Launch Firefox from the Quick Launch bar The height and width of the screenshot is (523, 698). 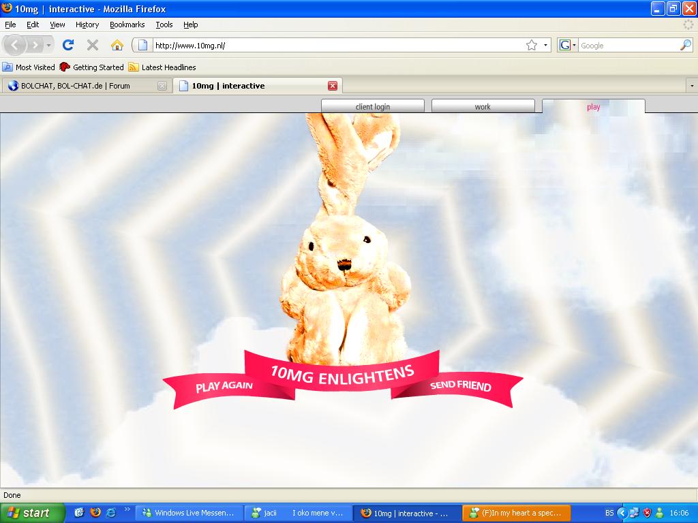(x=95, y=513)
